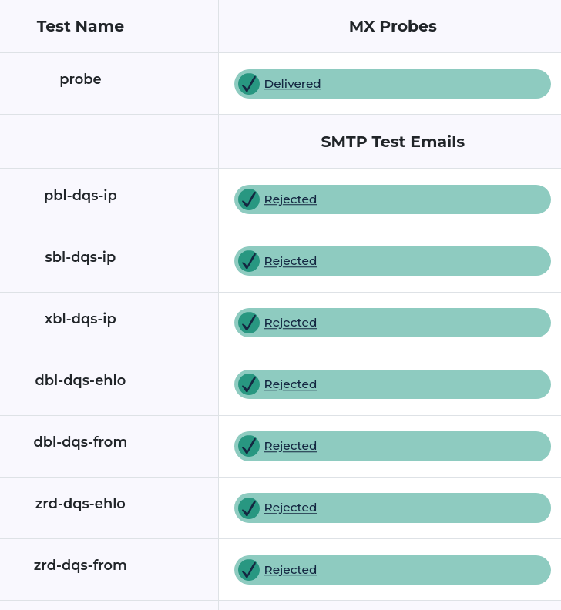Screen dimensions: 561x610
Task: Click the pbl-dqs-ip checkmark status icon
Action: (248, 199)
